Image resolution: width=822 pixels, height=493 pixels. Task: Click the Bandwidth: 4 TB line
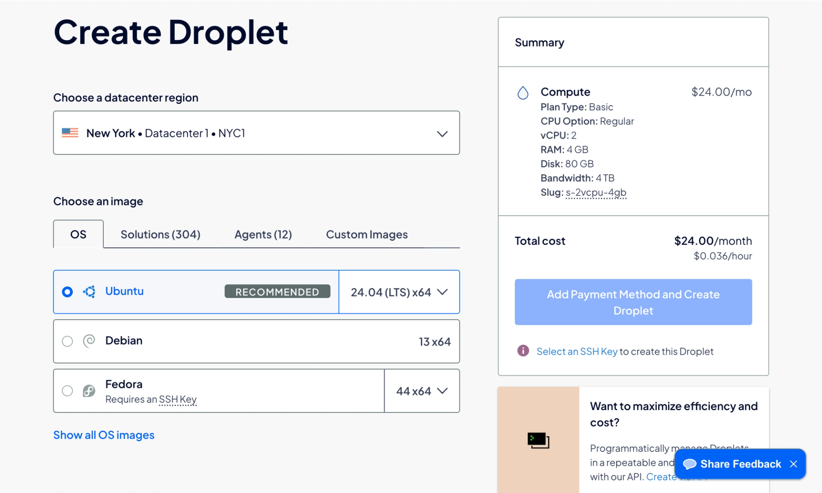(577, 178)
